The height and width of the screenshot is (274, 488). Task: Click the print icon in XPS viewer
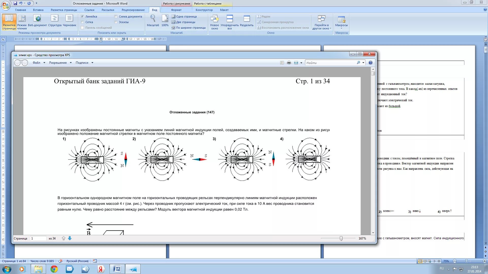tap(289, 63)
